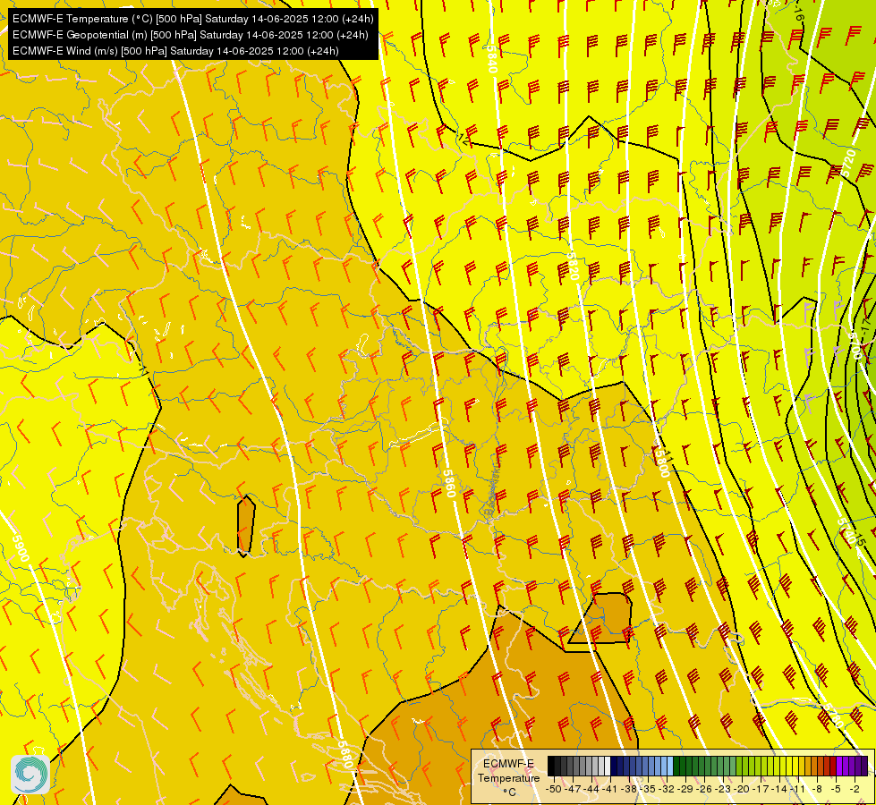Click the -8 legend value

point(818,789)
